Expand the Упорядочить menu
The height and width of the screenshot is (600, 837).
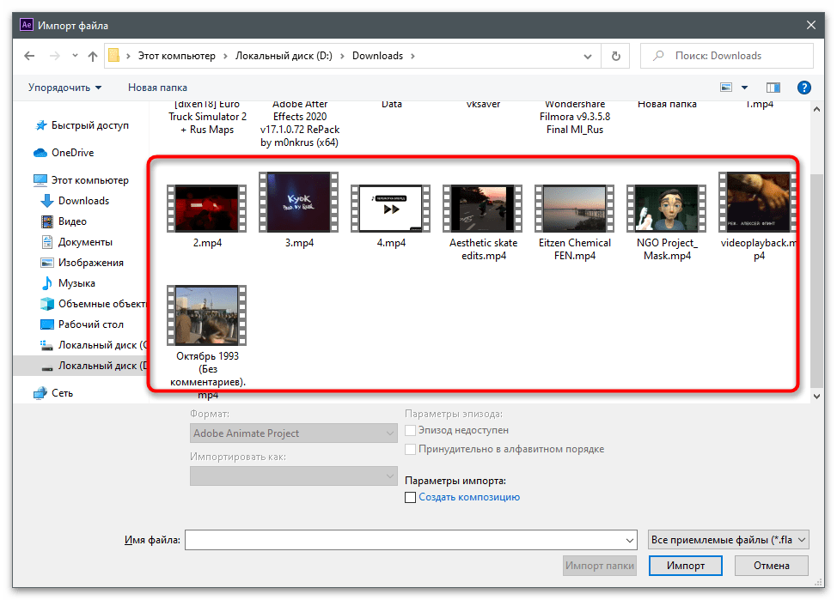click(64, 88)
